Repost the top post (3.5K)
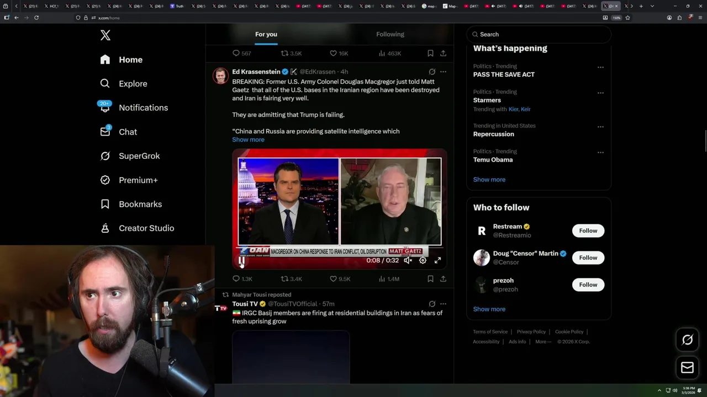 pos(291,53)
